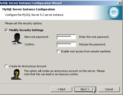Image resolution: width=123 pixels, height=95 pixels.
Task: Click the New root password field
Action: coord(66,37)
